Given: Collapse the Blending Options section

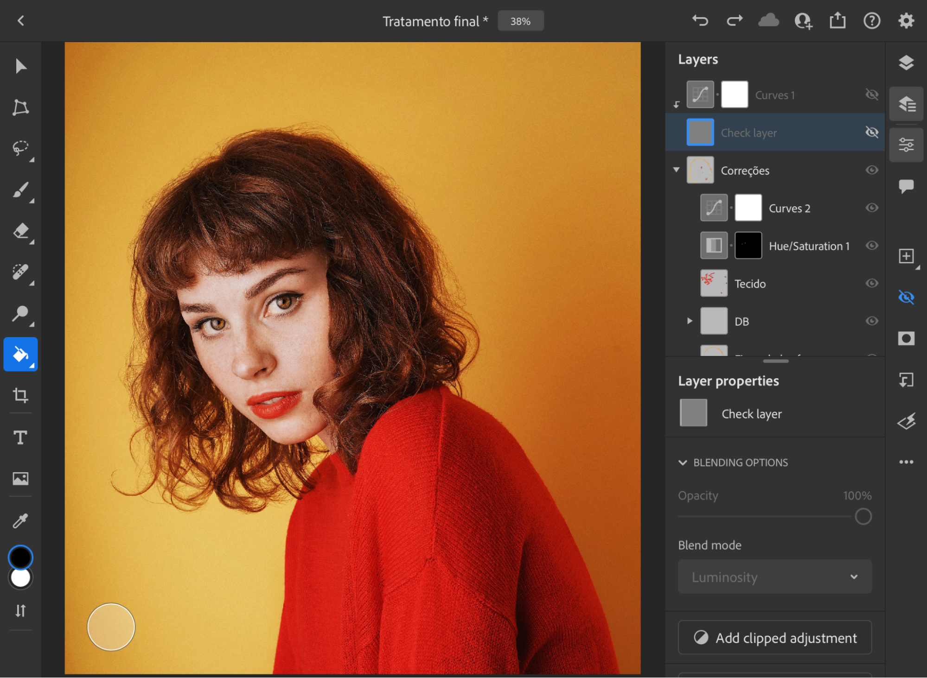Looking at the screenshot, I should (x=683, y=463).
